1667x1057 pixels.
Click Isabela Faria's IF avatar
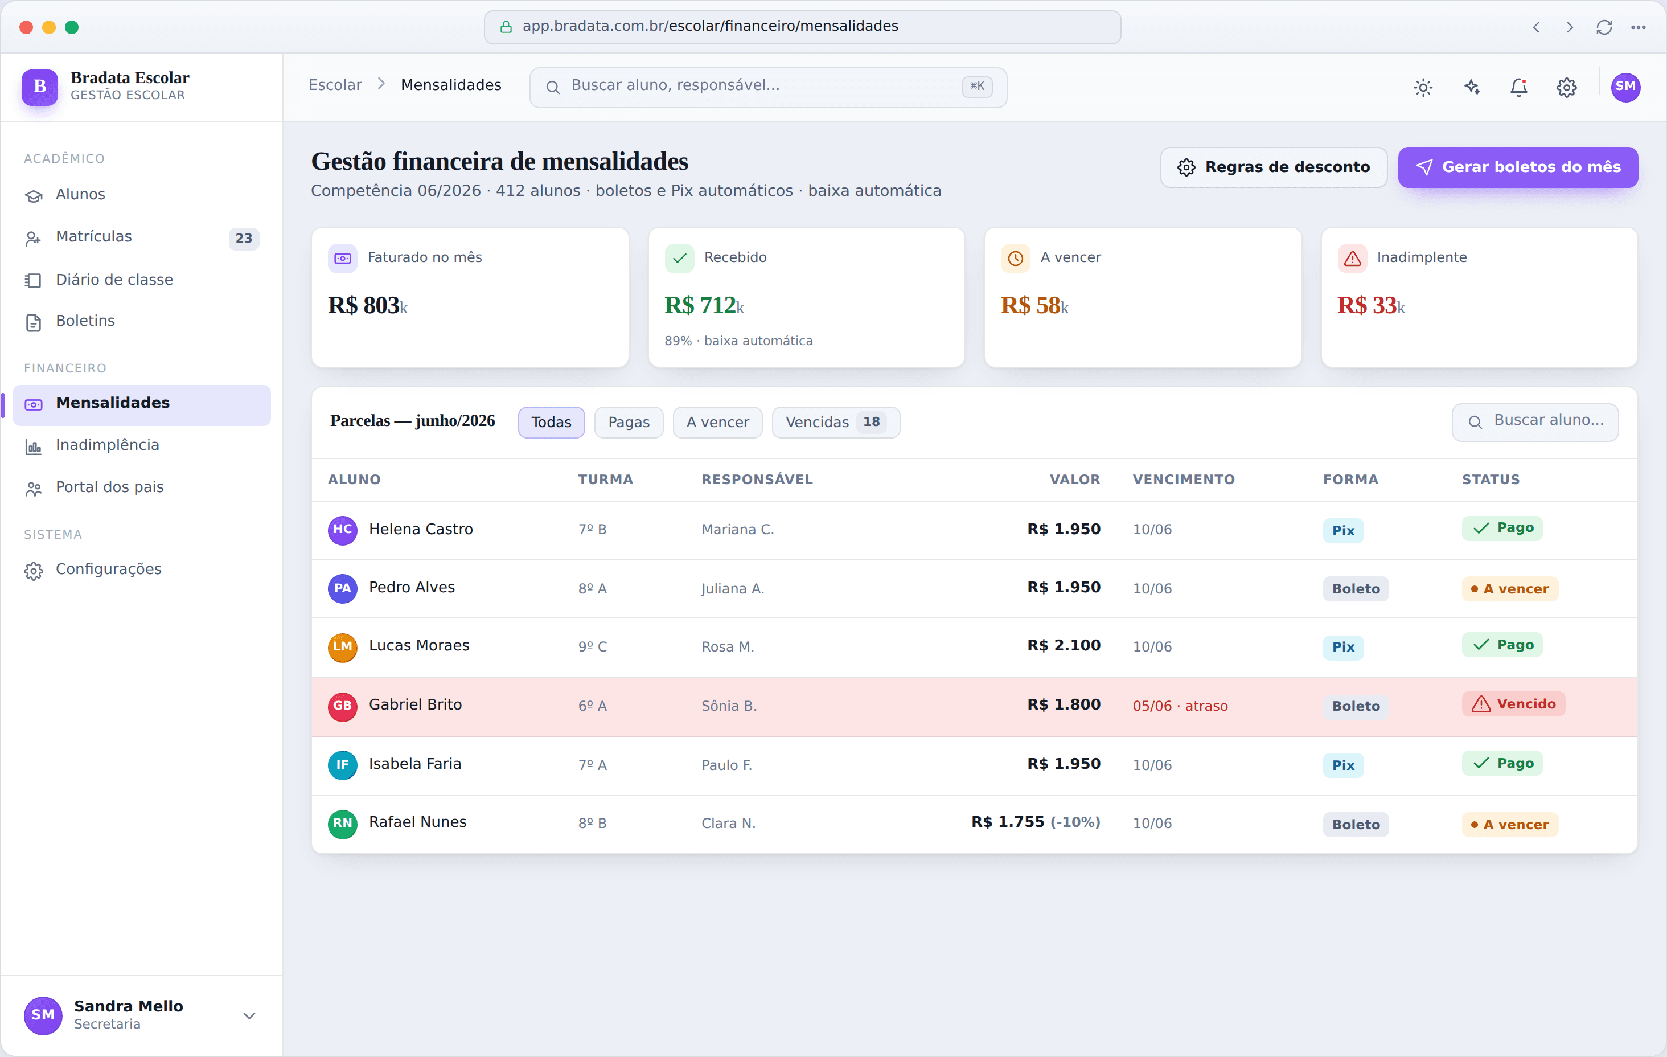(x=343, y=765)
